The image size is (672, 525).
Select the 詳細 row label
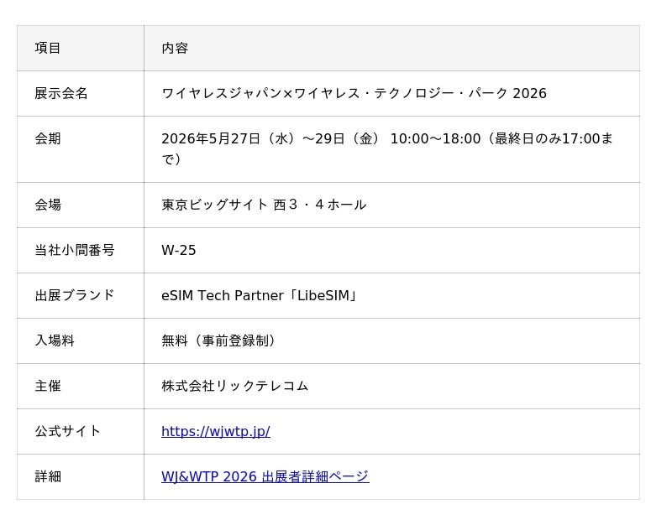[48, 476]
